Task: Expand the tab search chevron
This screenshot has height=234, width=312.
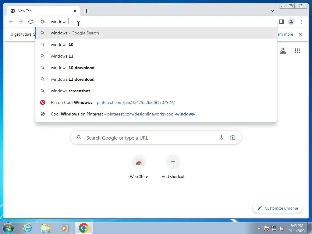Action: pos(272,11)
